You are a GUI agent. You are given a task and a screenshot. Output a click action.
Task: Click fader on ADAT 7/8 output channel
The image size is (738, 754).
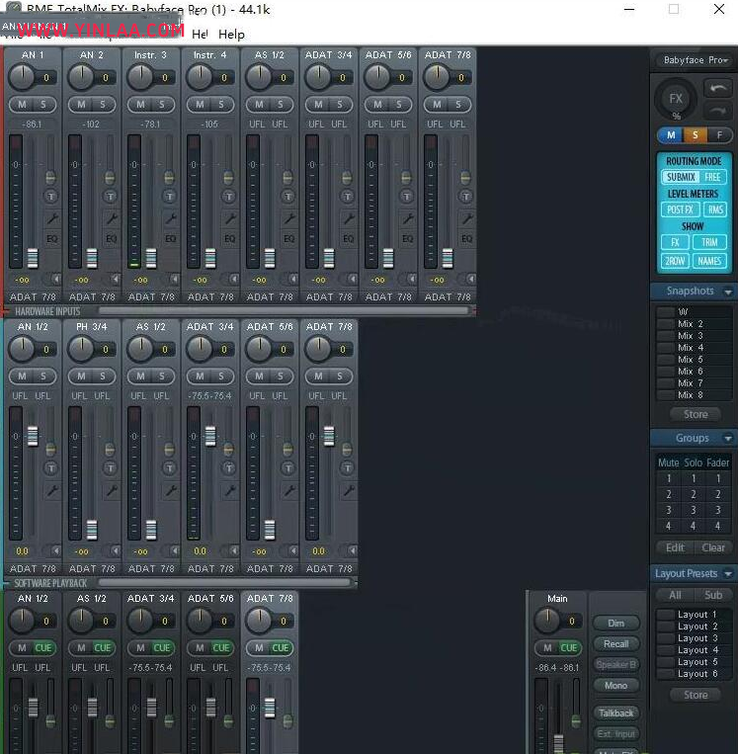click(x=270, y=708)
